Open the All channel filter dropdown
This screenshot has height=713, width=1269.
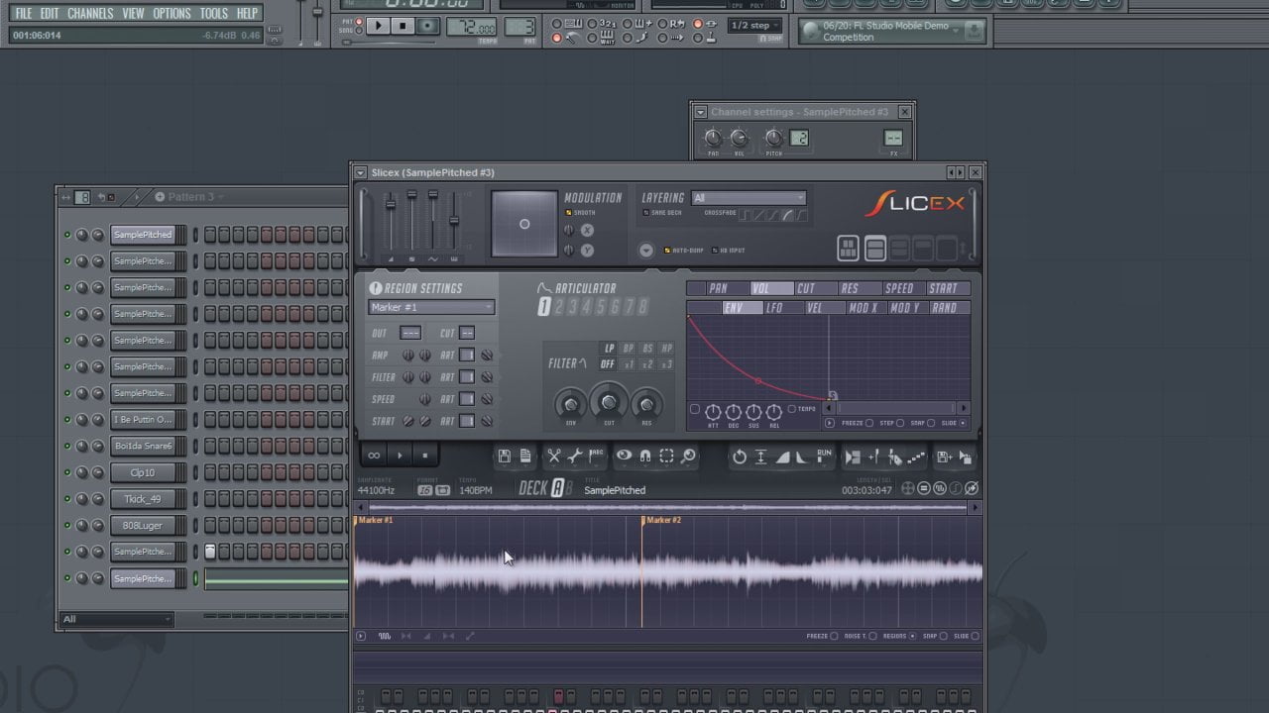point(116,619)
